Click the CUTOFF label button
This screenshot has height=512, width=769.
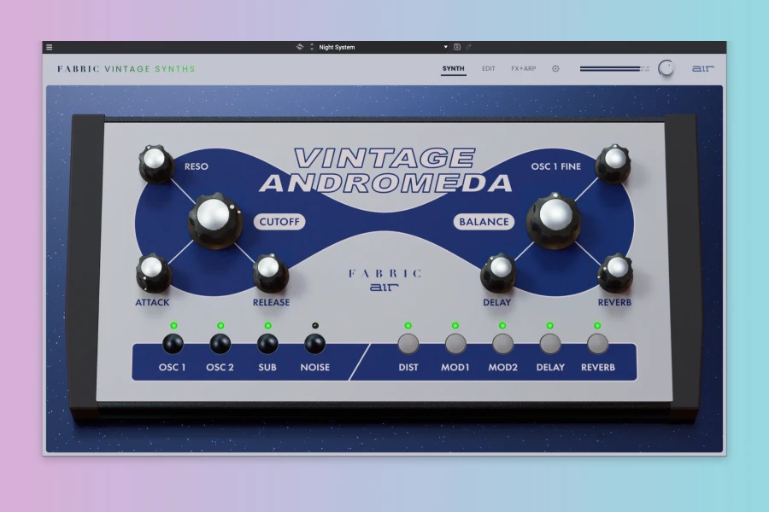tap(279, 222)
